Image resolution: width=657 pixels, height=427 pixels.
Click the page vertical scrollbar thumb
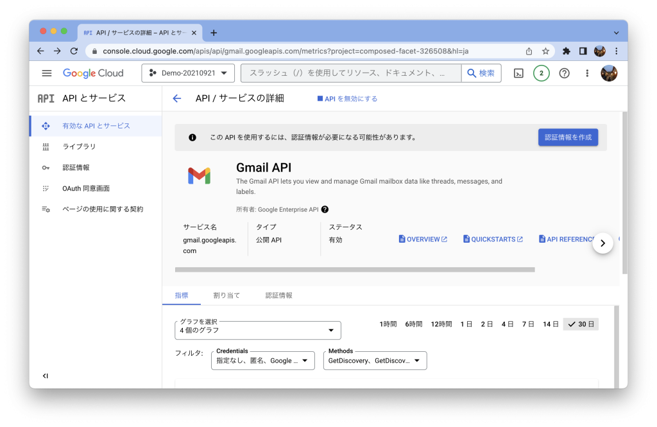click(625, 193)
